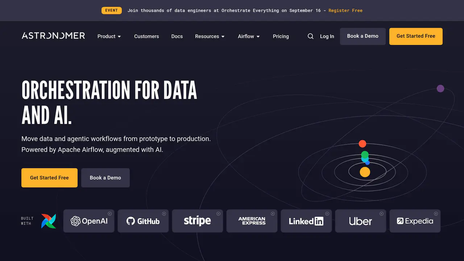Click the Uber logo card
The width and height of the screenshot is (464, 261).
[361, 221]
